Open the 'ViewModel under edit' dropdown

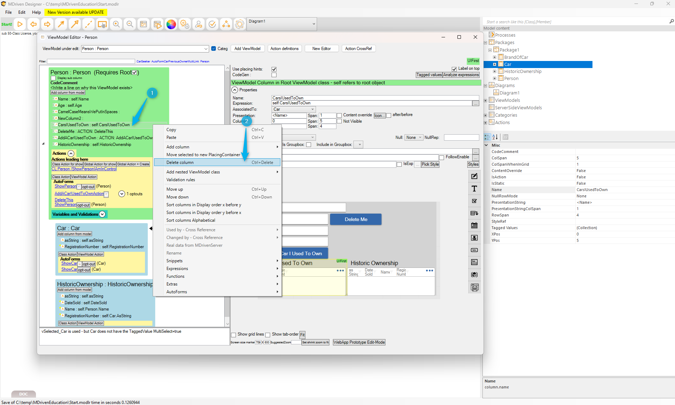click(x=206, y=49)
